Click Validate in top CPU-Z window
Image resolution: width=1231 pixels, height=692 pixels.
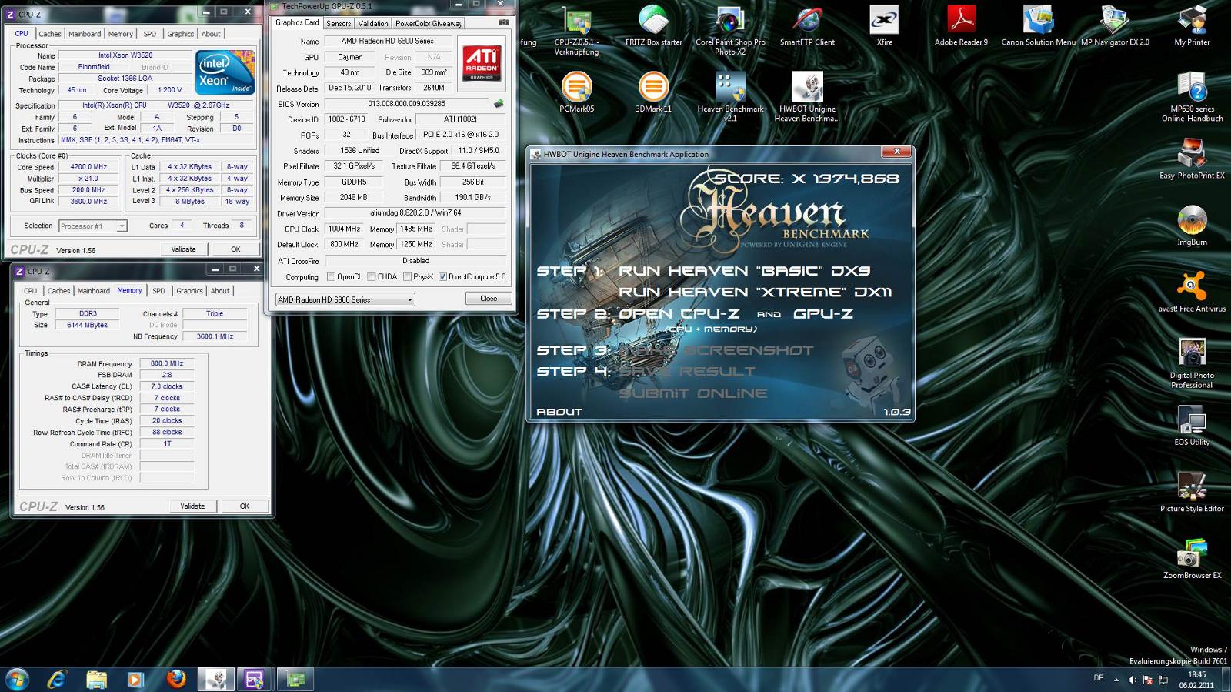pyautogui.click(x=183, y=249)
